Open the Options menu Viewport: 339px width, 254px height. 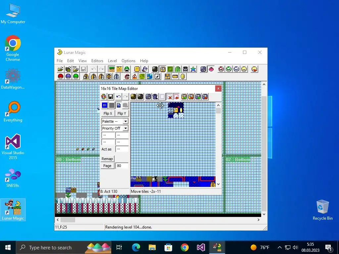click(128, 61)
